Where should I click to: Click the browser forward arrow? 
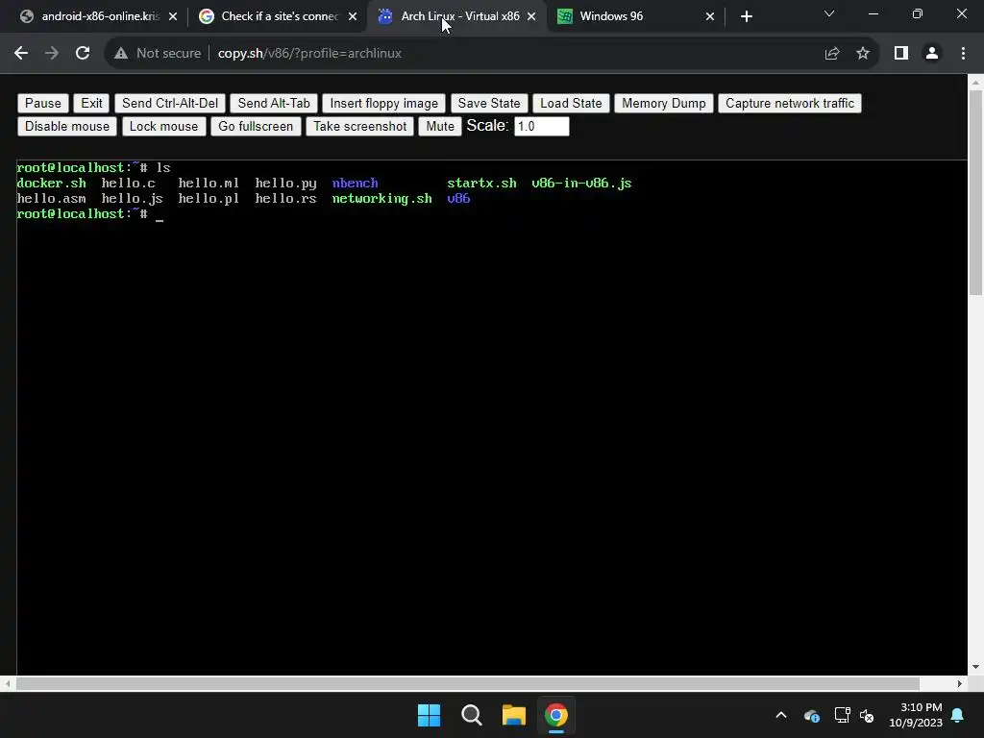(52, 54)
